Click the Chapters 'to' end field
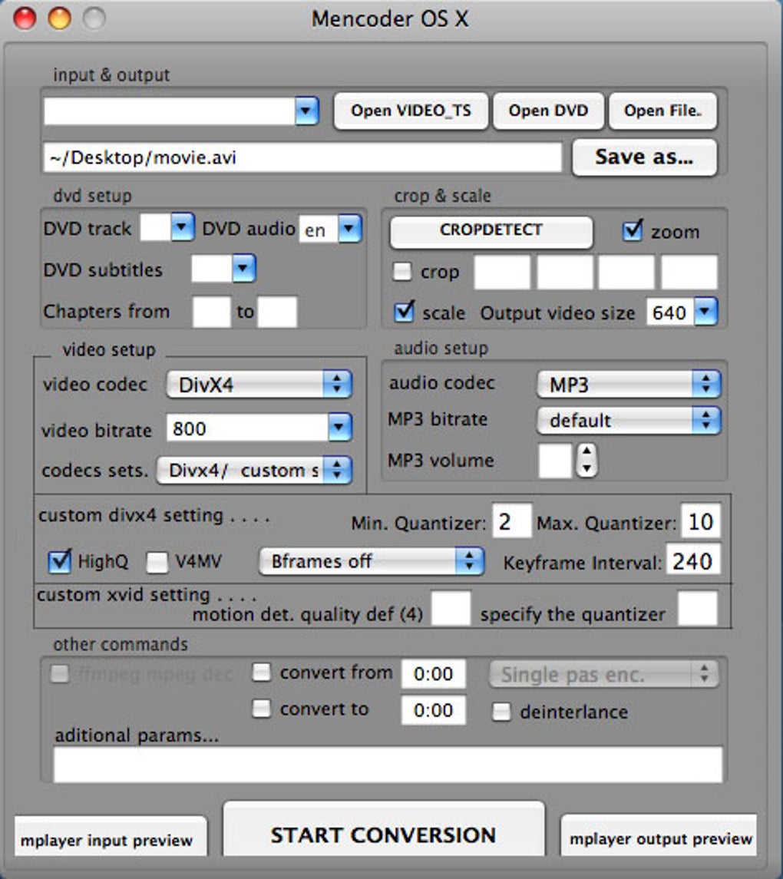 (x=277, y=312)
